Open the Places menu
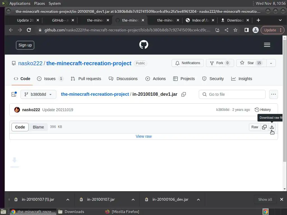Viewport: 287px width, 215px height. click(39, 3)
